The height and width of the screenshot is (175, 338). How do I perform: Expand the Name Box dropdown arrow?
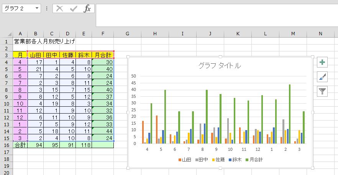tap(37, 8)
